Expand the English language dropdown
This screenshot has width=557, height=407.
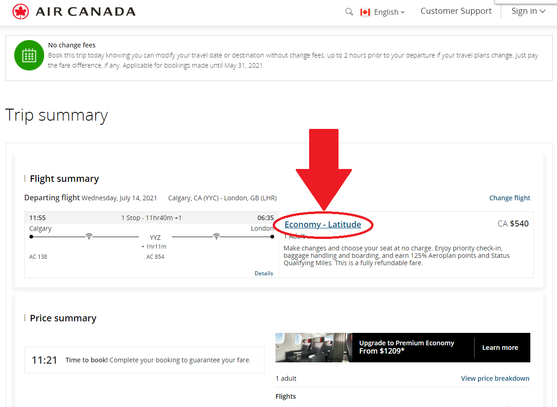click(x=389, y=12)
